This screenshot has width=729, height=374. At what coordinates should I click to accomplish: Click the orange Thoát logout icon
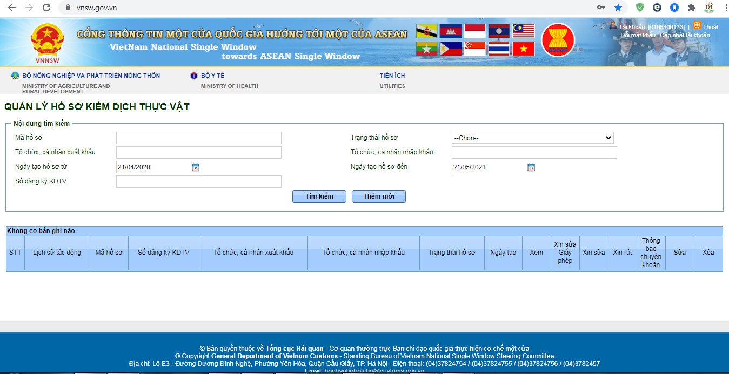click(x=697, y=25)
